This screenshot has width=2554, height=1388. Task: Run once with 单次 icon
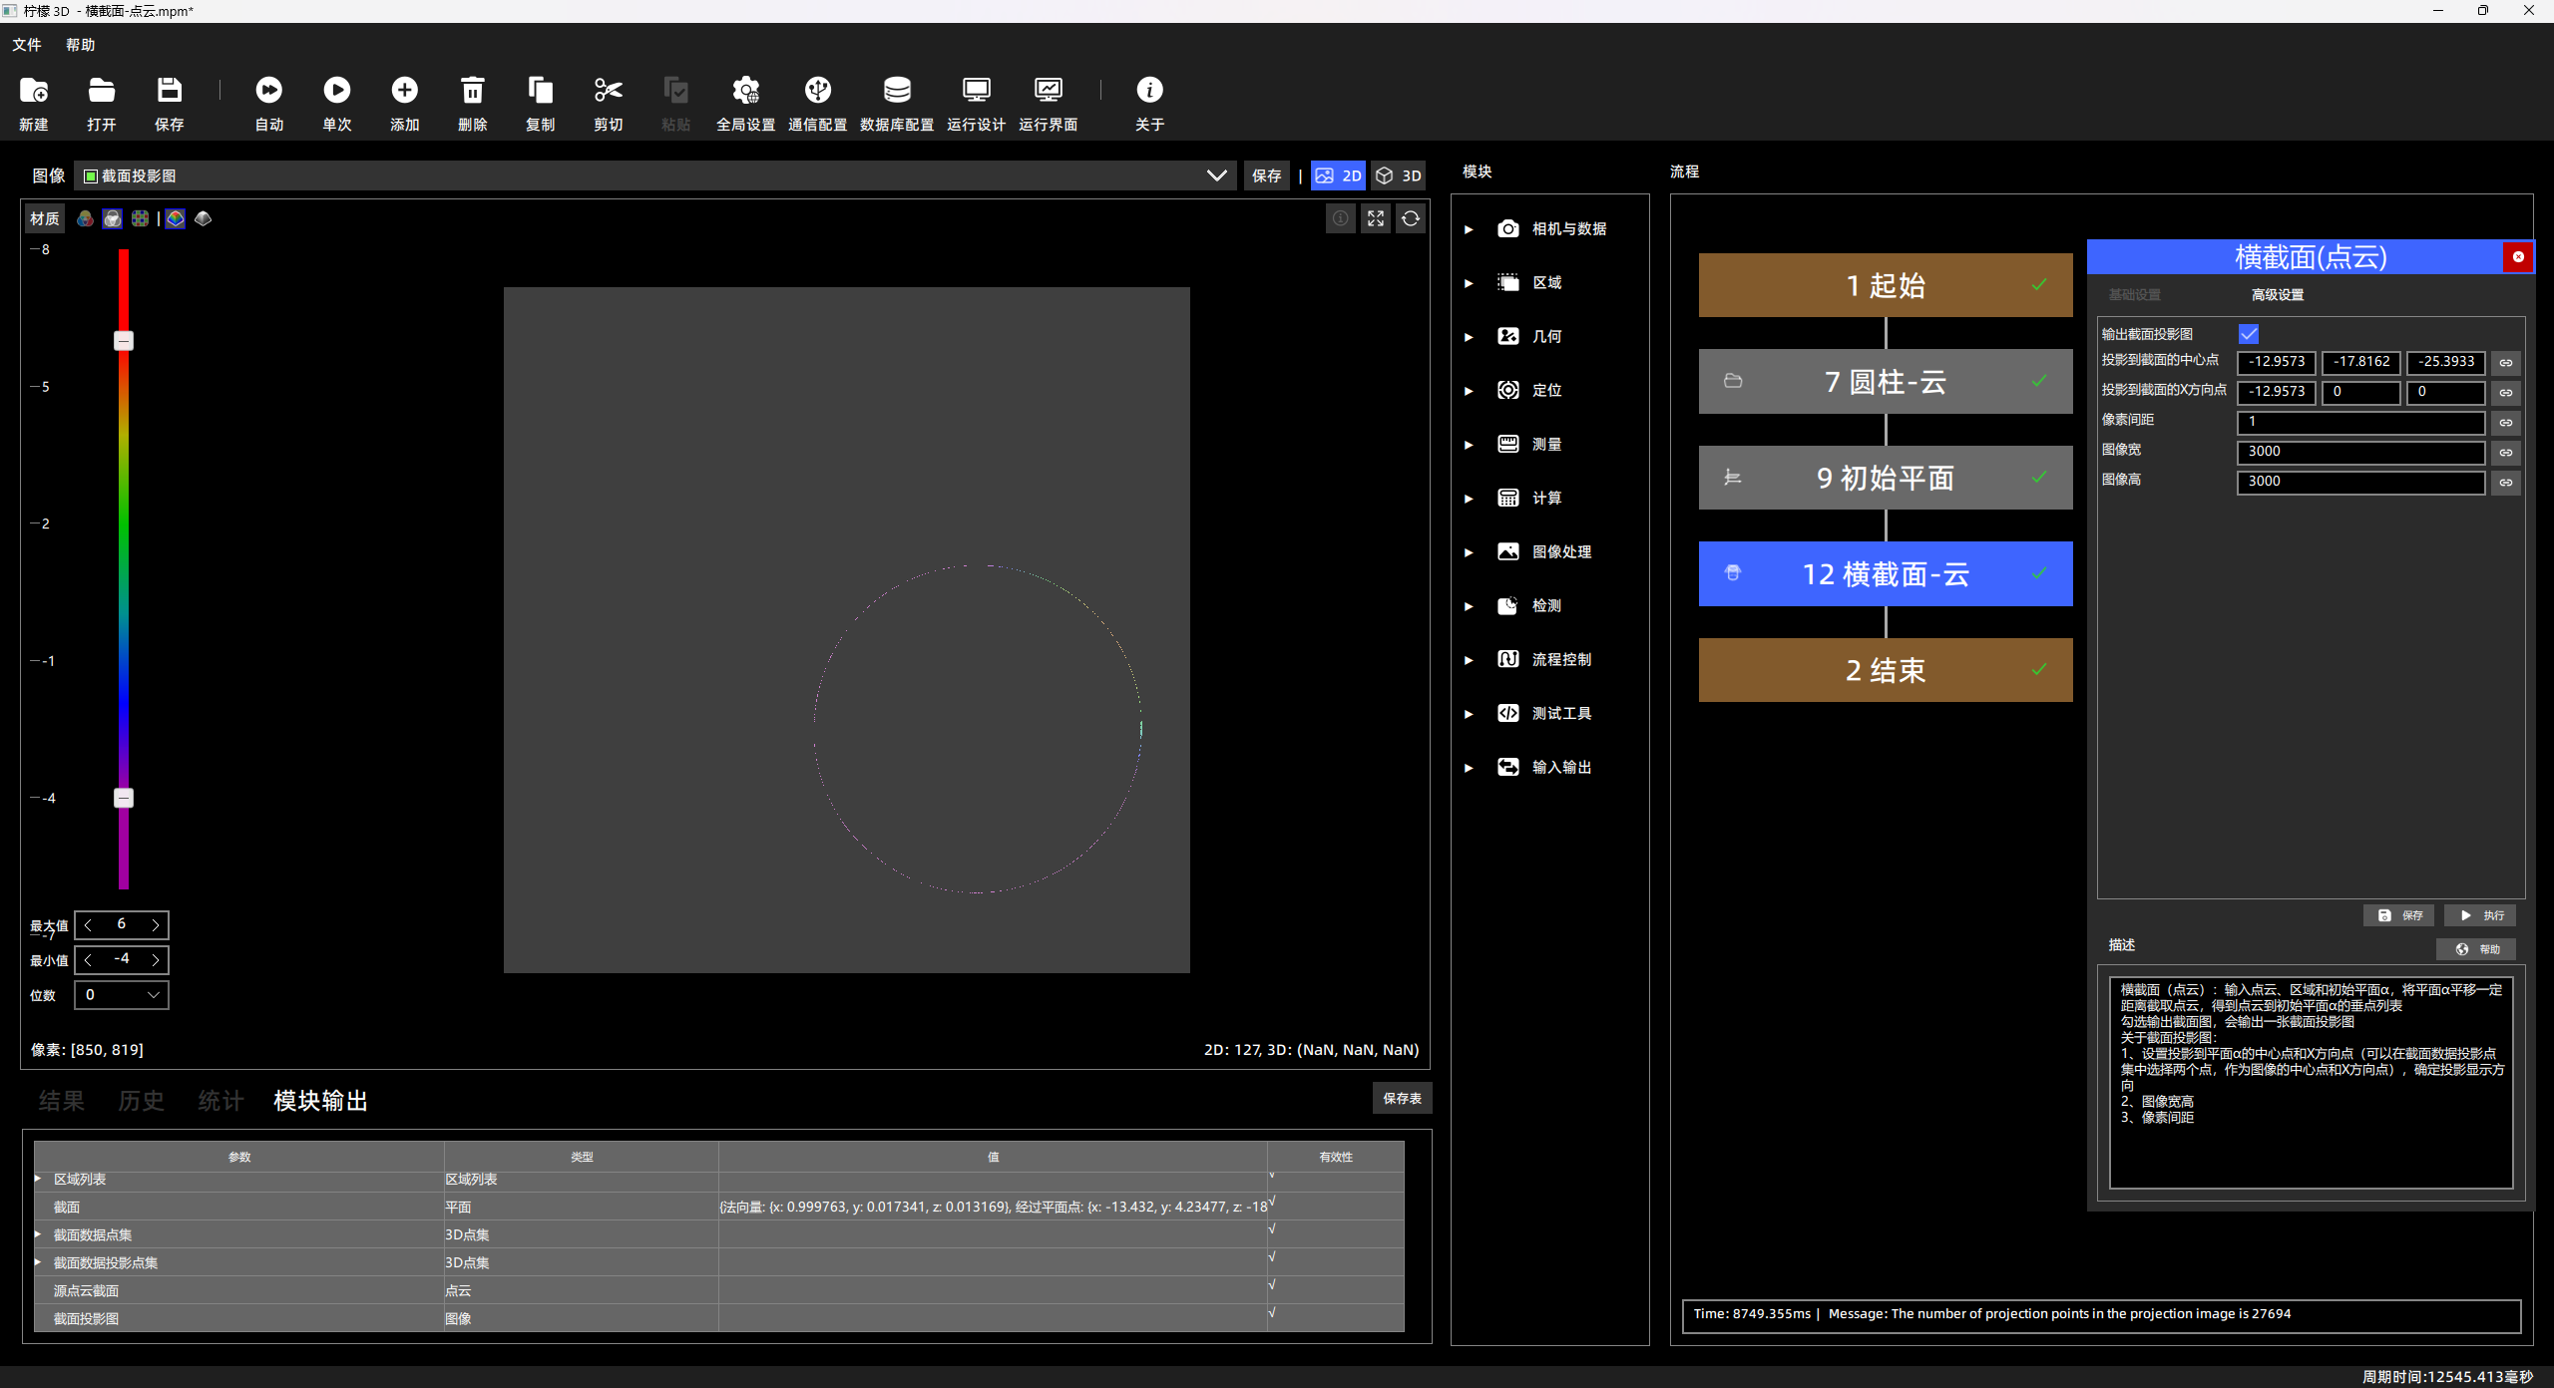(337, 91)
